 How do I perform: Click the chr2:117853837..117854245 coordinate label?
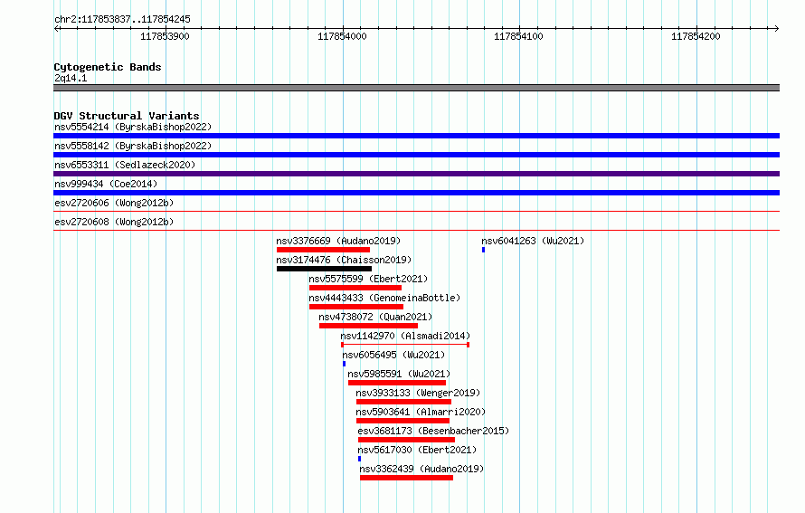coord(122,19)
